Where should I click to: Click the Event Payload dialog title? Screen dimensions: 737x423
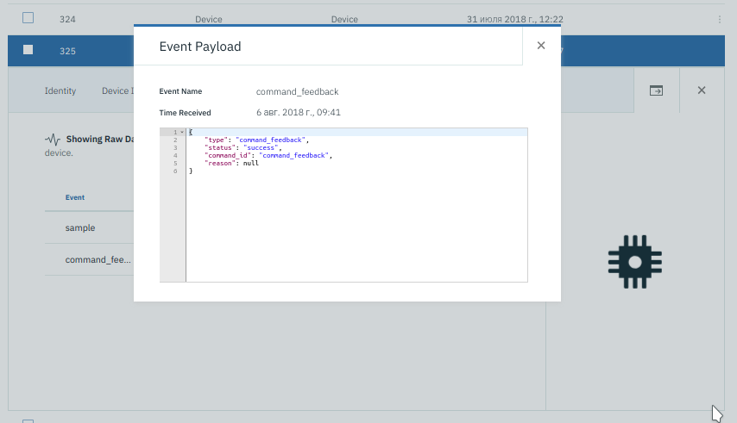tap(200, 47)
